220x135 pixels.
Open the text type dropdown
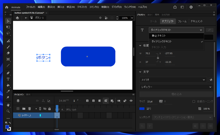tap(176, 30)
